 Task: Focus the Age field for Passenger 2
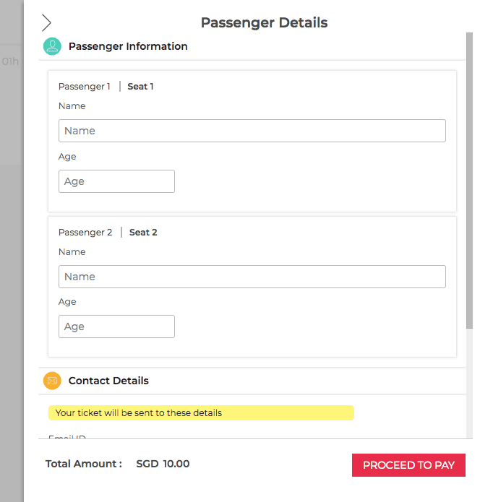click(116, 326)
